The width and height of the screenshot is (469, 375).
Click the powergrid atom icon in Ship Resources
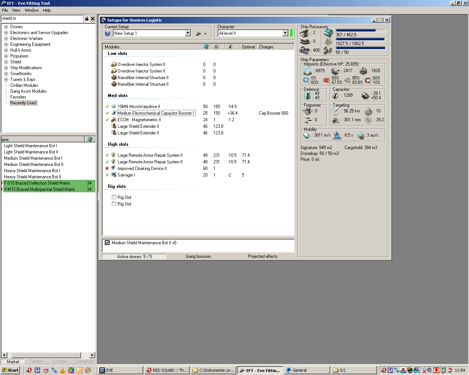coord(328,42)
